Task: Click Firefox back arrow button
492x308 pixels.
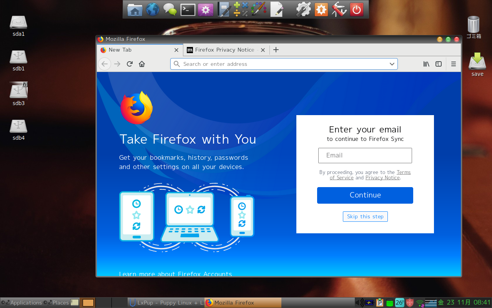Action: point(105,64)
